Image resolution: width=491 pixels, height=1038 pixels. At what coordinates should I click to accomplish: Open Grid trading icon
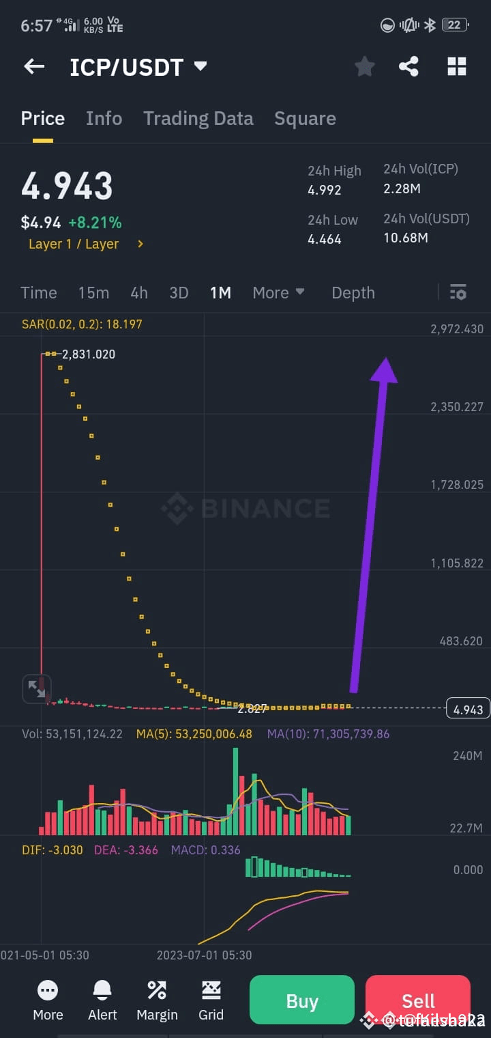tap(211, 1000)
